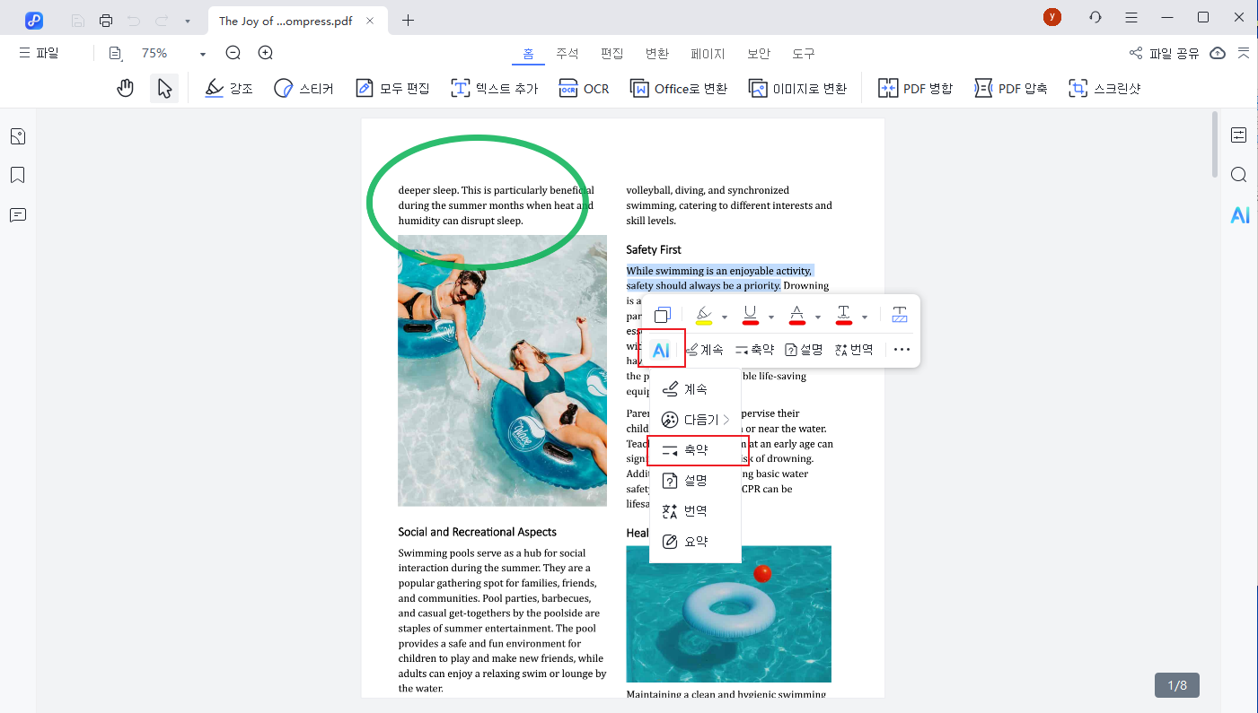
Task: Click the AI button in floating toolbar
Action: 661,350
